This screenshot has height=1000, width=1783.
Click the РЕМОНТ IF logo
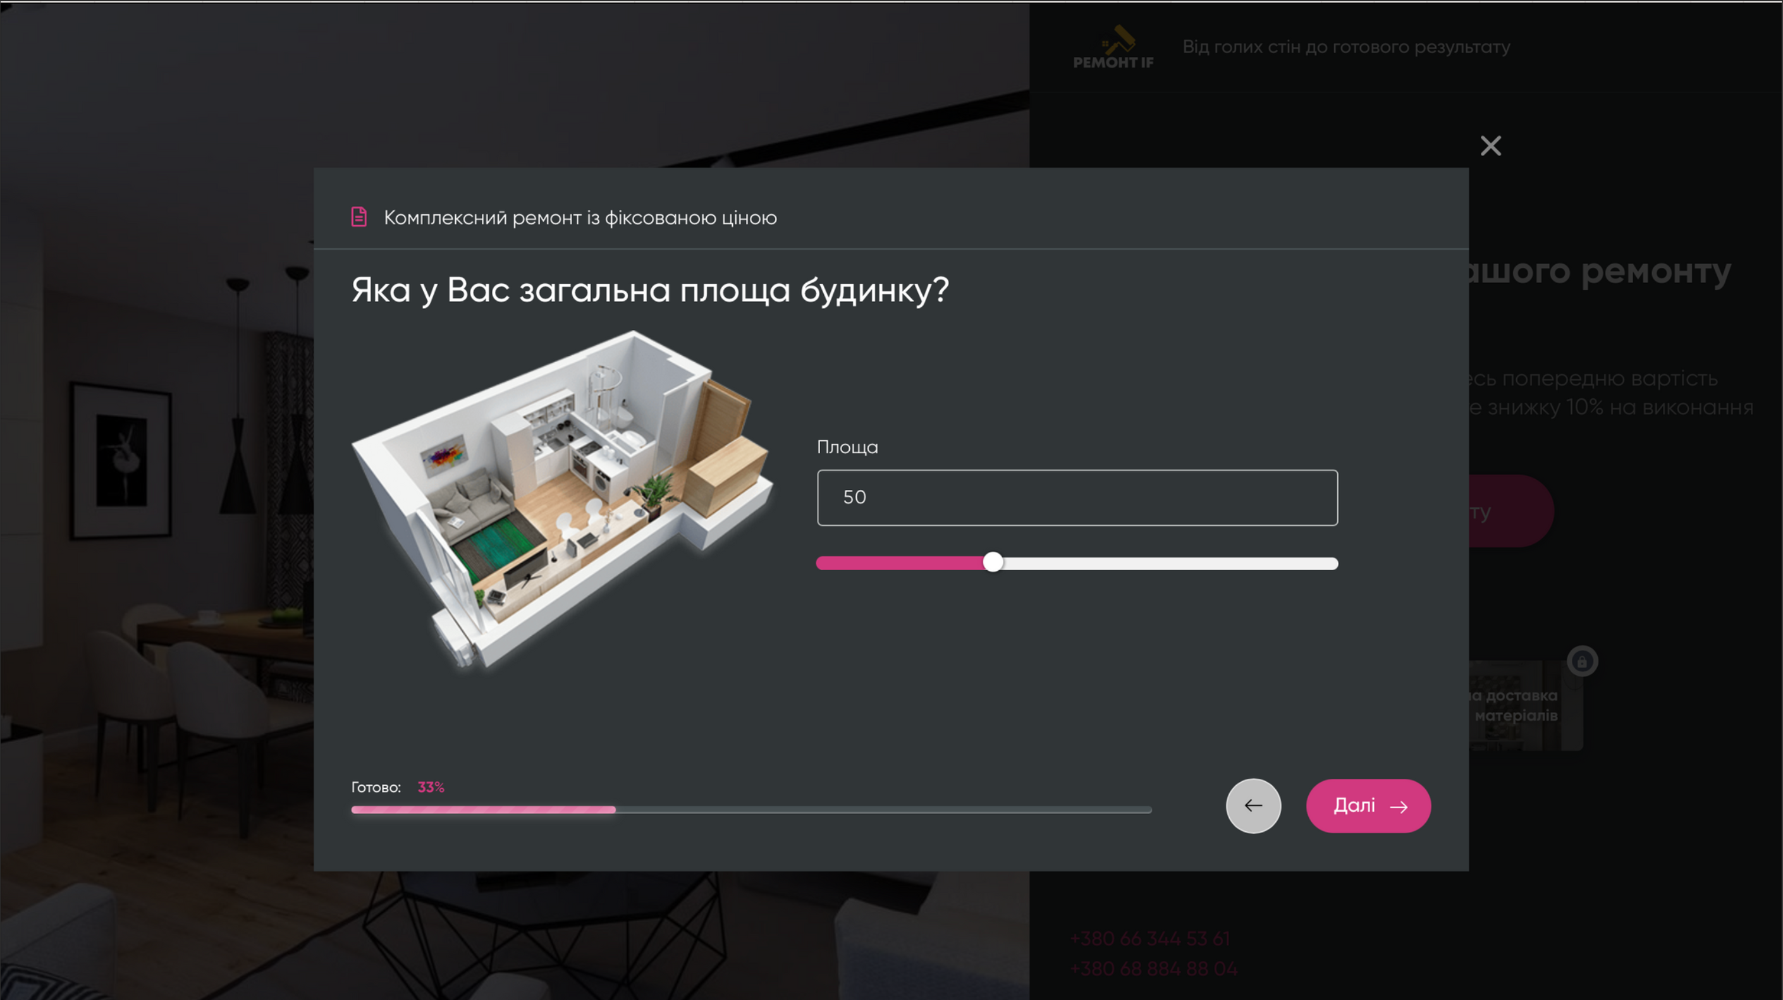pos(1113,47)
